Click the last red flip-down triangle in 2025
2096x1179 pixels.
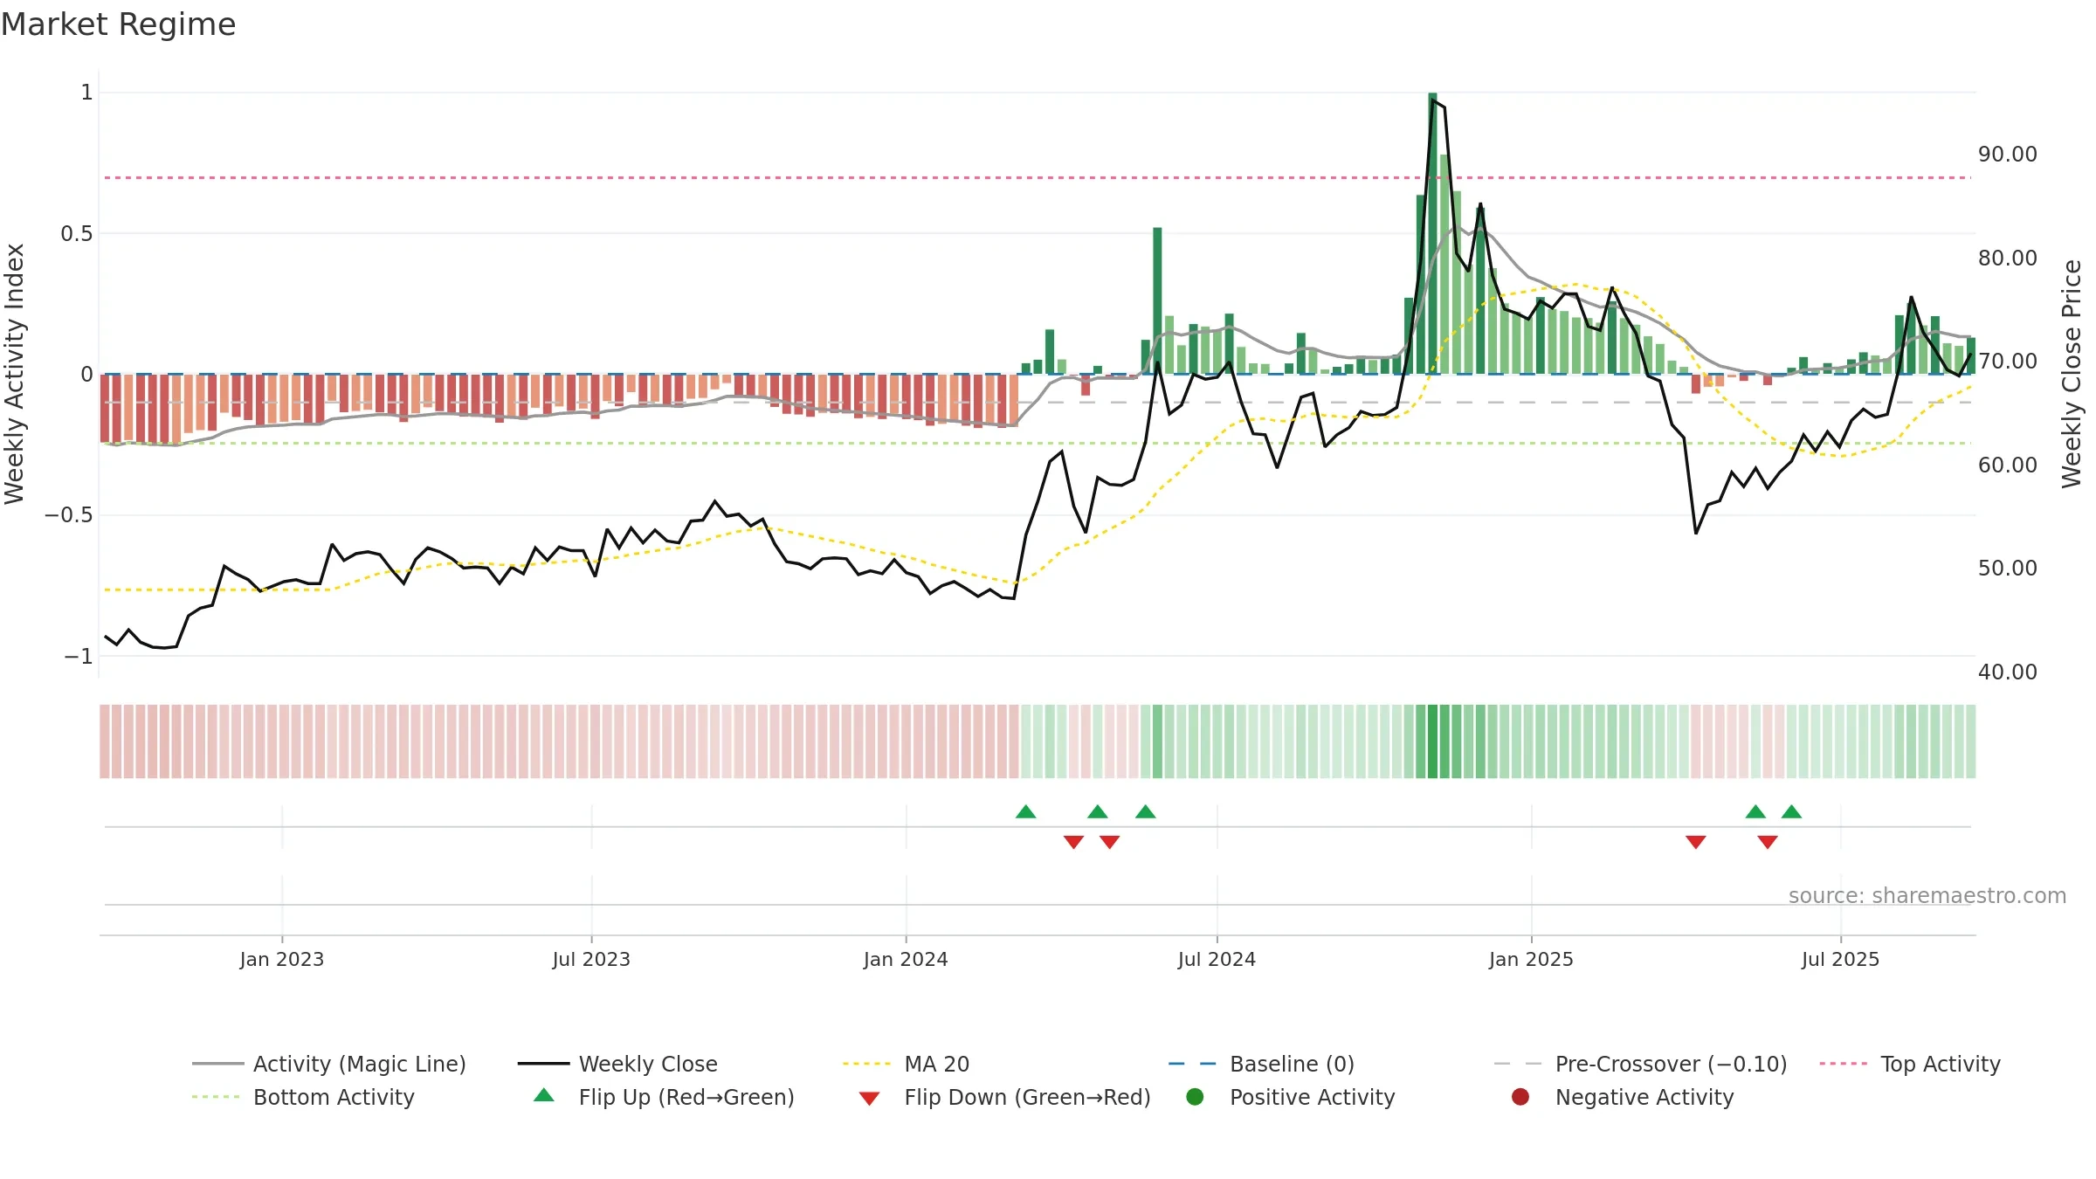[1768, 842]
